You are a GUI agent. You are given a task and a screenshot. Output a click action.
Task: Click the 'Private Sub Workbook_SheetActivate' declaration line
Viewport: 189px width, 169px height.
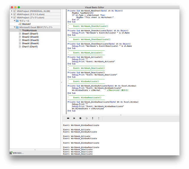click(x=98, y=31)
